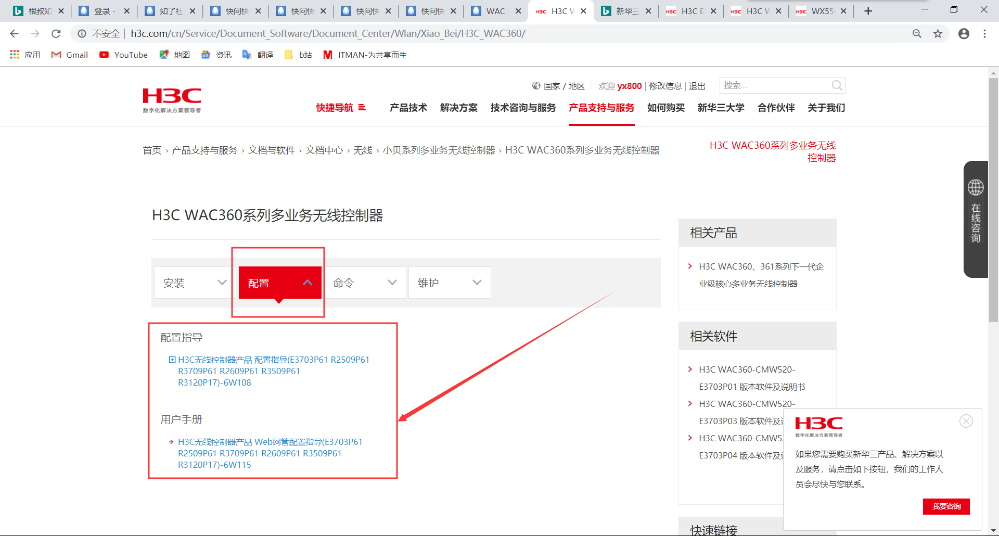View site security info icon
Screen dimensions: 999x536
click(82, 34)
